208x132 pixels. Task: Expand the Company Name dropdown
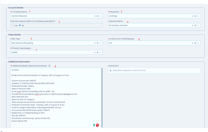coord(100,16)
